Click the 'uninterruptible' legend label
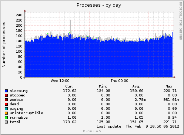 (x=26, y=113)
